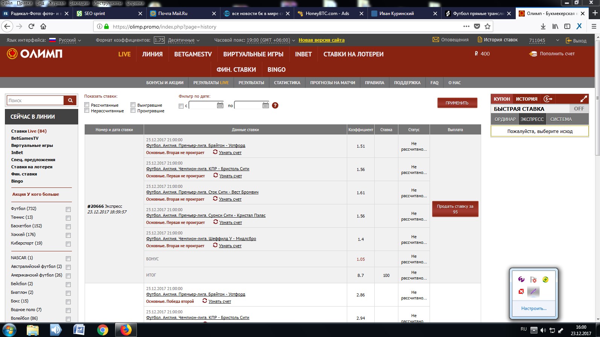Image resolution: width=600 pixels, height=337 pixels.
Task: Click the sidebar search input field
Action: tap(35, 100)
